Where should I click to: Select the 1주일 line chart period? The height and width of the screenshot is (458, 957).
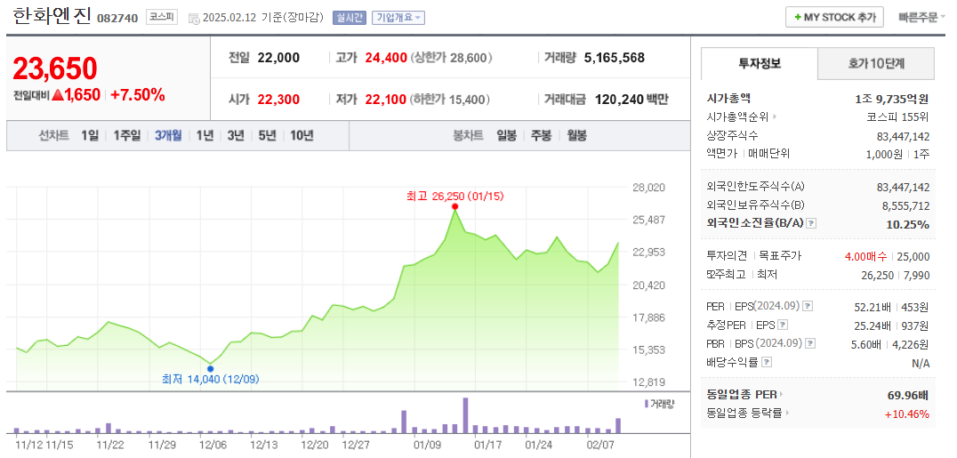126,135
